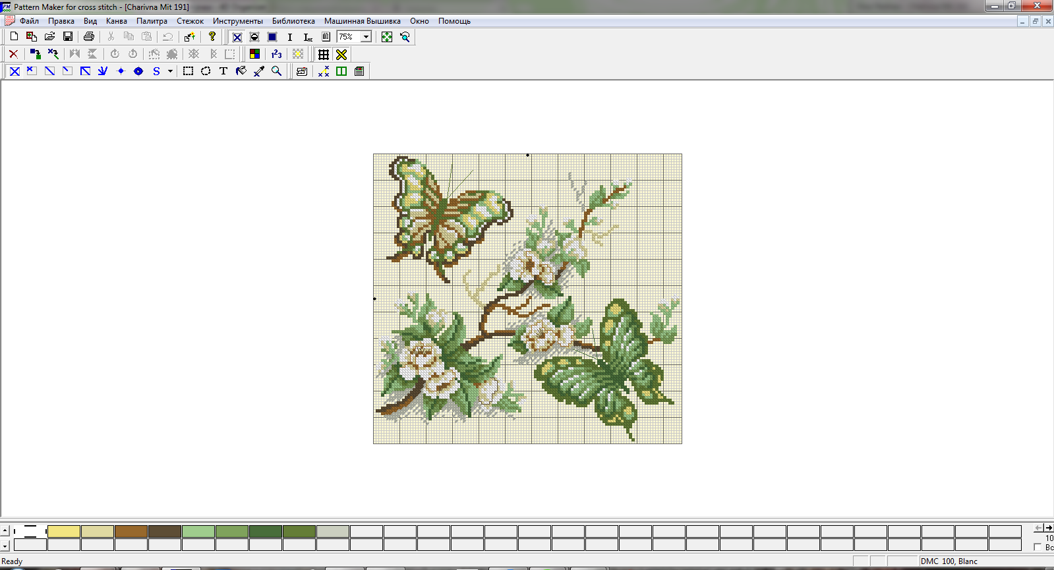The width and height of the screenshot is (1054, 570).
Task: Select the rectangular selection tool
Action: (x=188, y=71)
